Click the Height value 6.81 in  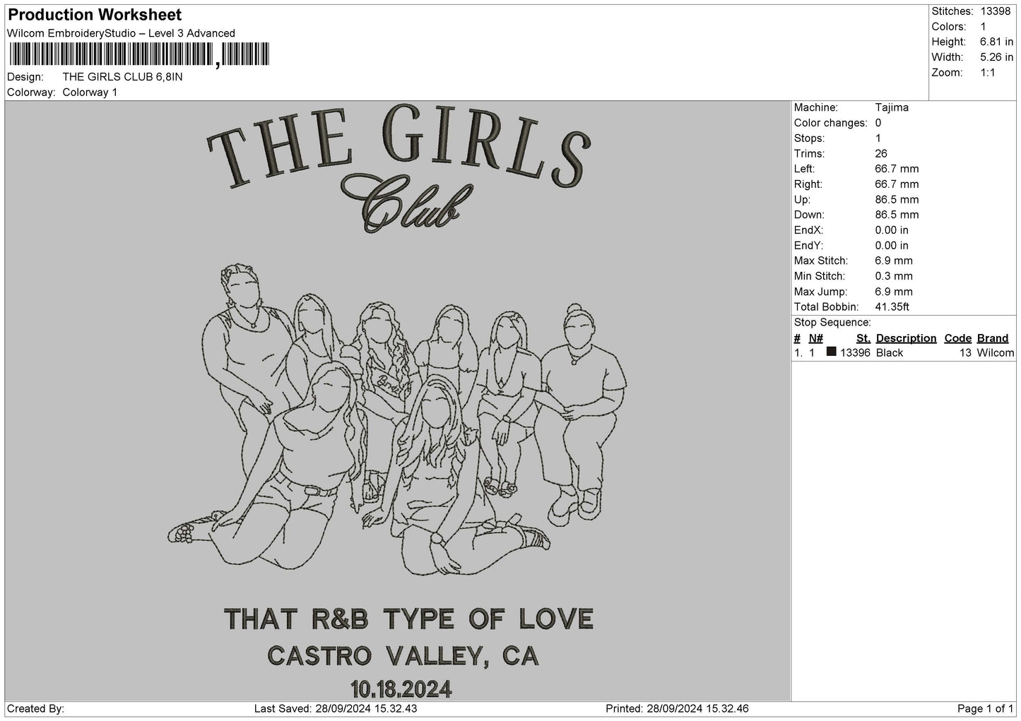point(998,42)
